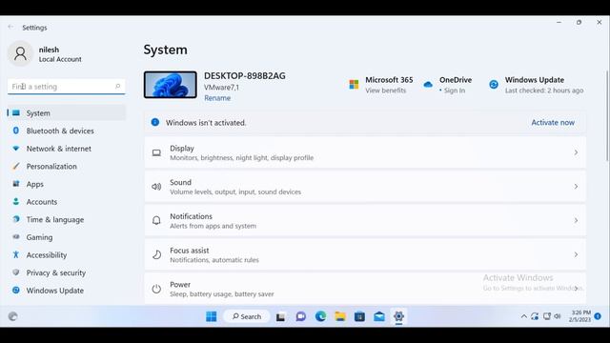Click the settings page vertical scrollbar
Screen dimensions: 610x343
pos(607,115)
